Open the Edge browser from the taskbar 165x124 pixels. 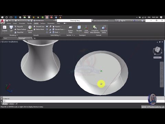(x=16, y=17)
